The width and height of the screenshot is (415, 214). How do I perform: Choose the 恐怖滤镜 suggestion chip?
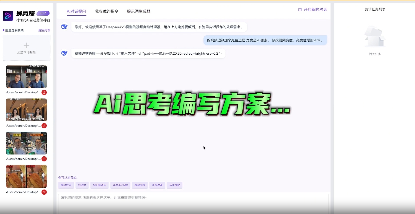tap(157, 185)
